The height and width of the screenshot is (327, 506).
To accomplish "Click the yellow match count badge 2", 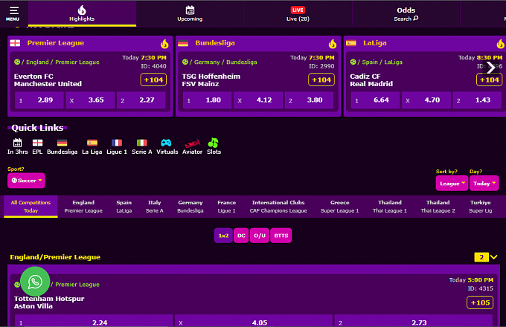I will coord(481,257).
